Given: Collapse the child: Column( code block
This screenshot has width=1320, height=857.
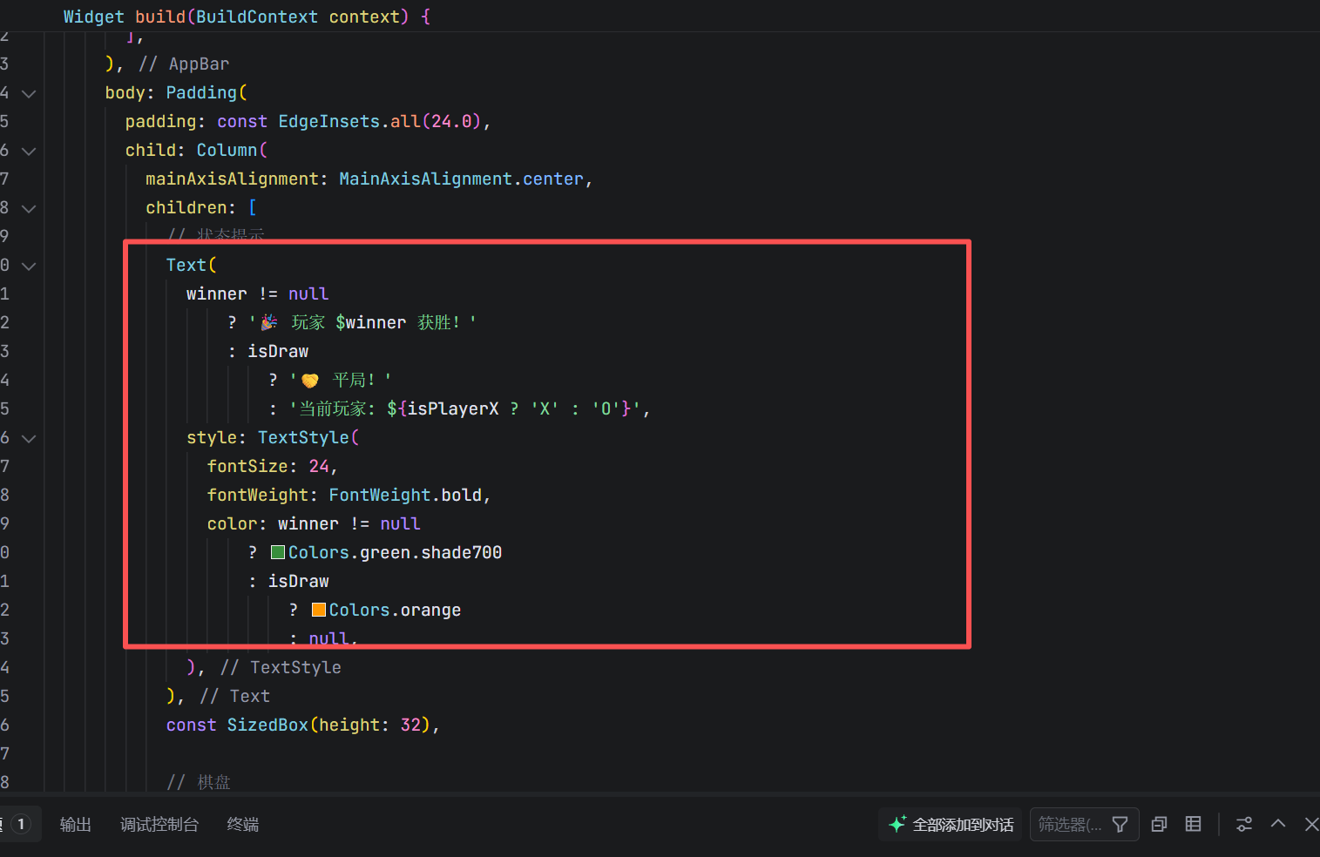Looking at the screenshot, I should pyautogui.click(x=29, y=151).
